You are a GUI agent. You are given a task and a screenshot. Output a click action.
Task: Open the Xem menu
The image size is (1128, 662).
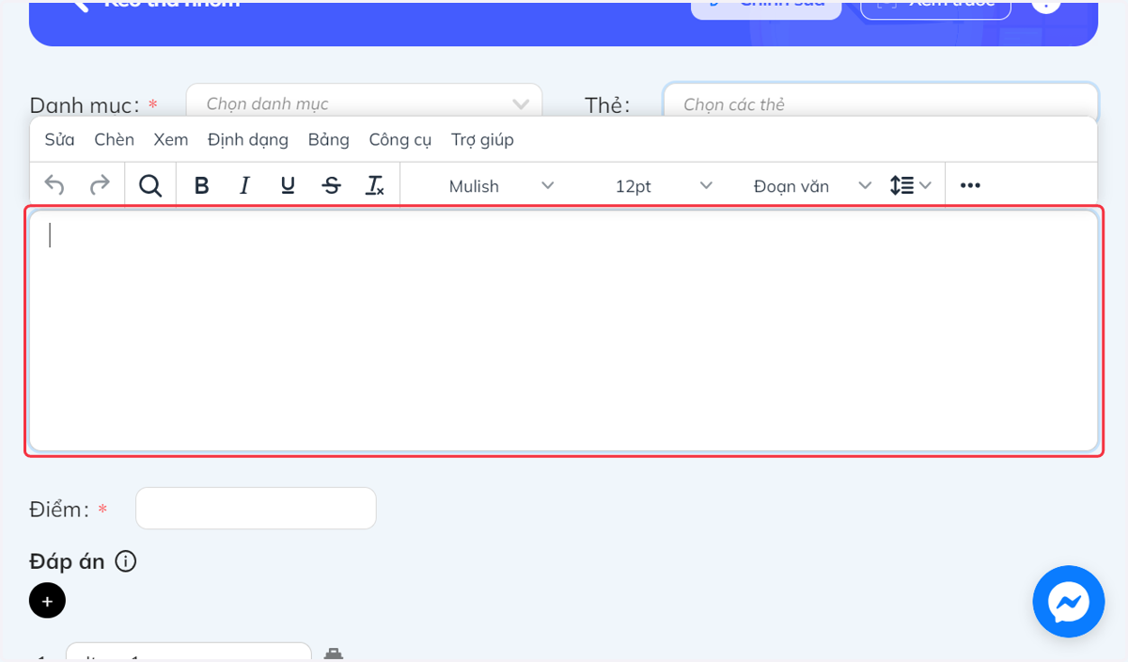(171, 139)
